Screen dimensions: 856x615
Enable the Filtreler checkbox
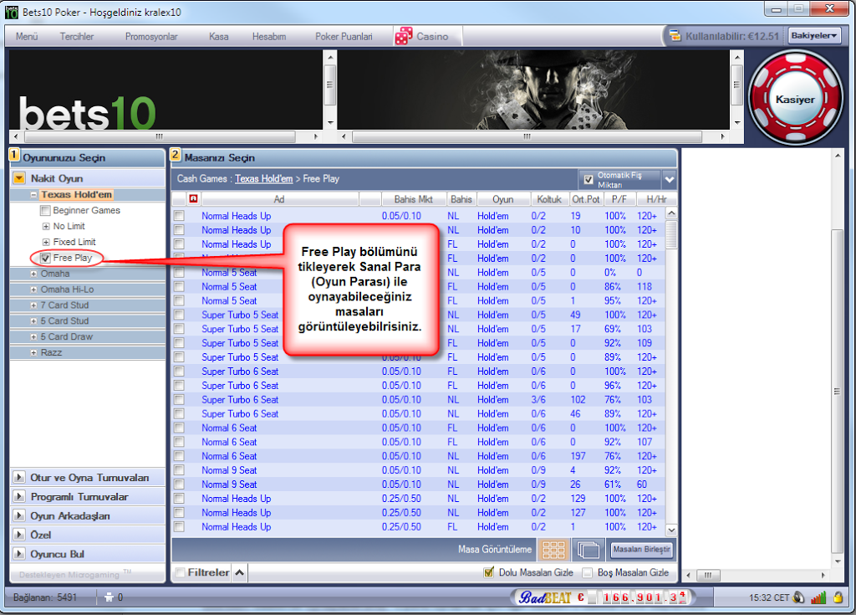(180, 572)
